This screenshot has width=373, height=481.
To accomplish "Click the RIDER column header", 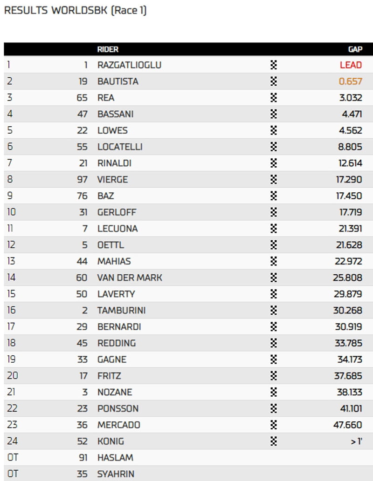I will coord(108,49).
